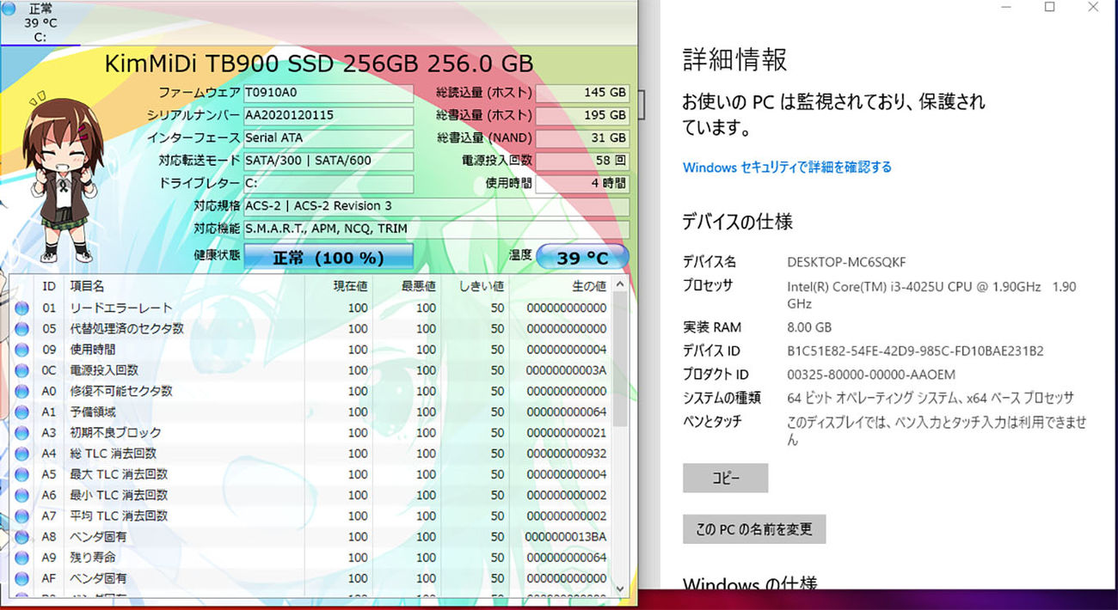Click the raw value 0000000013BA
The image size is (1118, 610).
click(565, 537)
